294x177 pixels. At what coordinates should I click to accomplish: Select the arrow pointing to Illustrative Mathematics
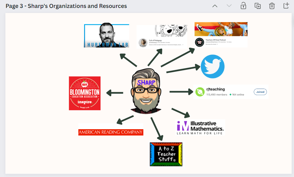(181, 113)
